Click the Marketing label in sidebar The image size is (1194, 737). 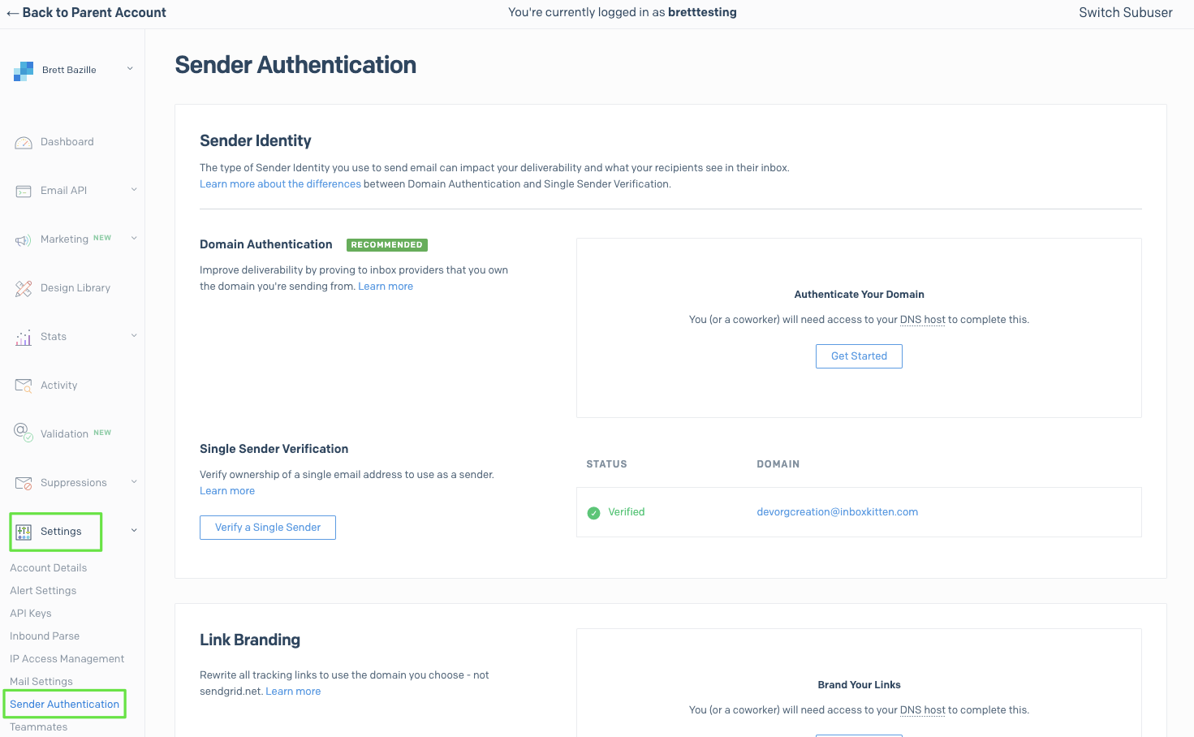click(64, 239)
